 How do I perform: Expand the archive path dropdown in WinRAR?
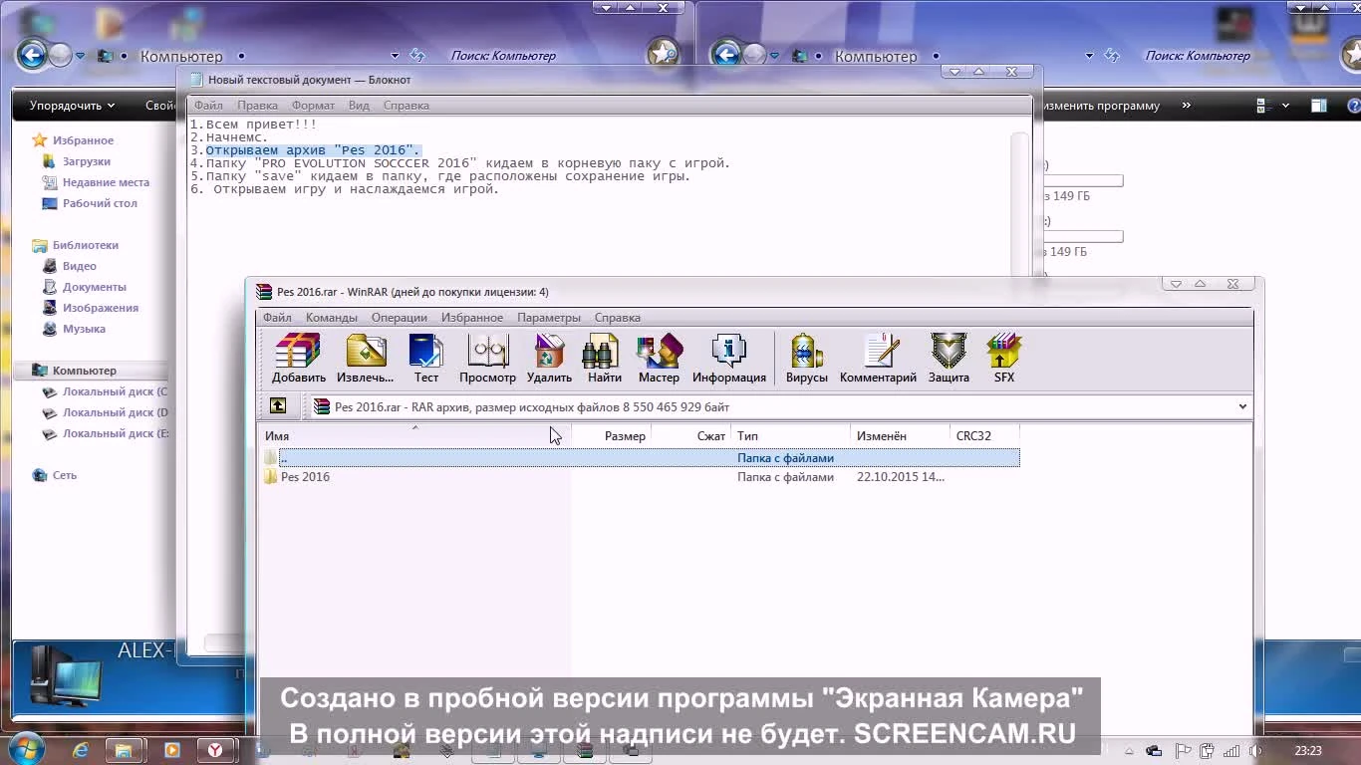tap(1241, 406)
